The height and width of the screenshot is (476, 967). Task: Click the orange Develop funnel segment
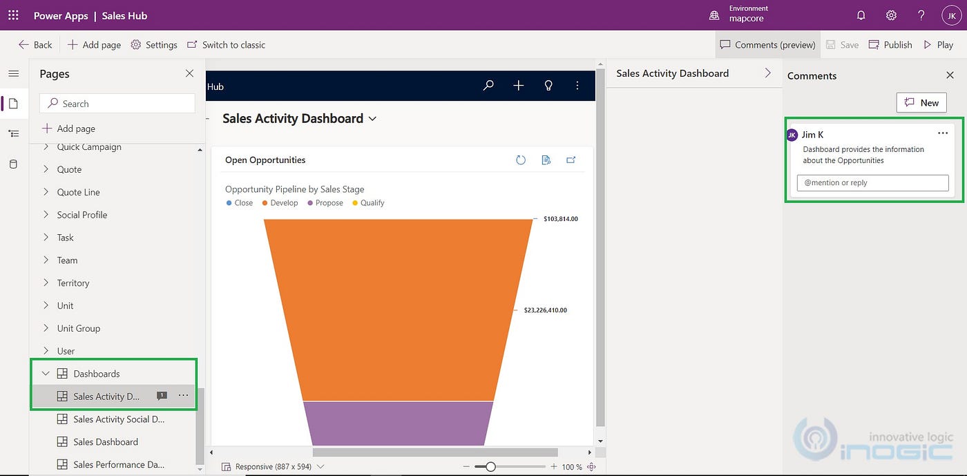click(x=398, y=310)
